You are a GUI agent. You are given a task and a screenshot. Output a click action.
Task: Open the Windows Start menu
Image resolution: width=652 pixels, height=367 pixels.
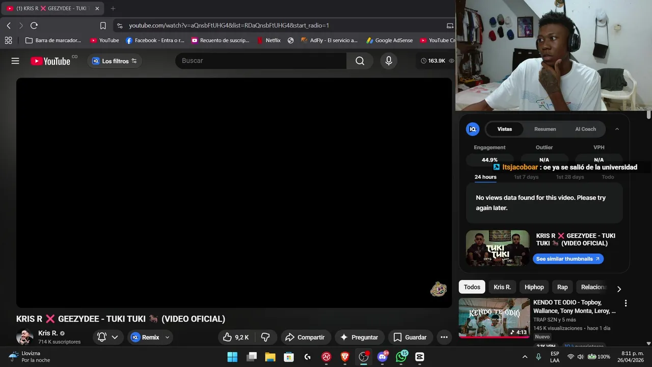coord(232,357)
